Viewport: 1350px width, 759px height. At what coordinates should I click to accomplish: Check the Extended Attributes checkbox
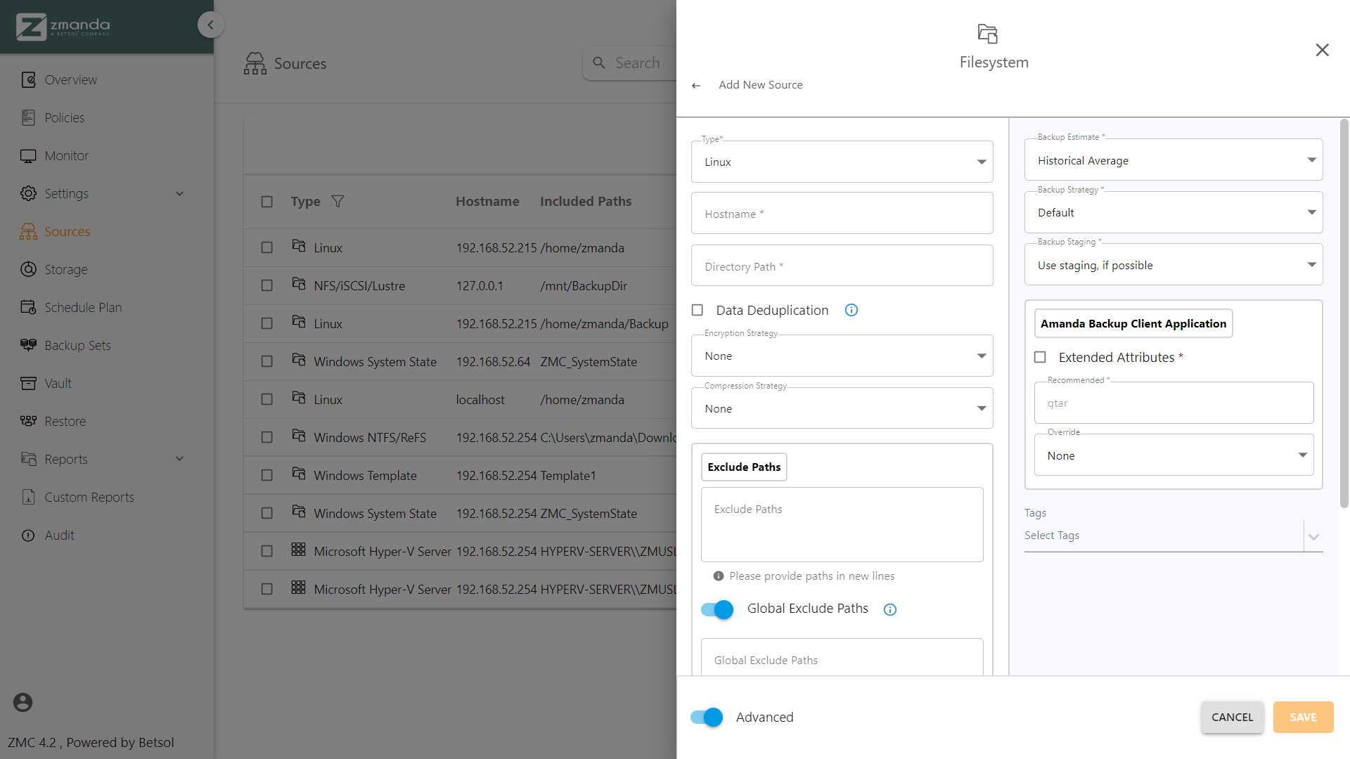[1040, 357]
